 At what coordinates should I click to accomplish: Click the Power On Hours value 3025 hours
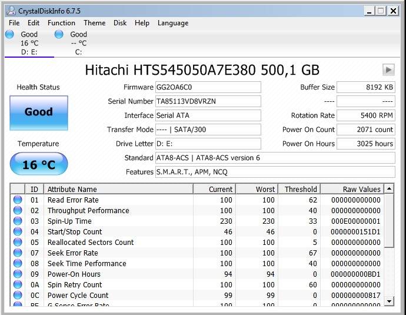click(x=366, y=144)
